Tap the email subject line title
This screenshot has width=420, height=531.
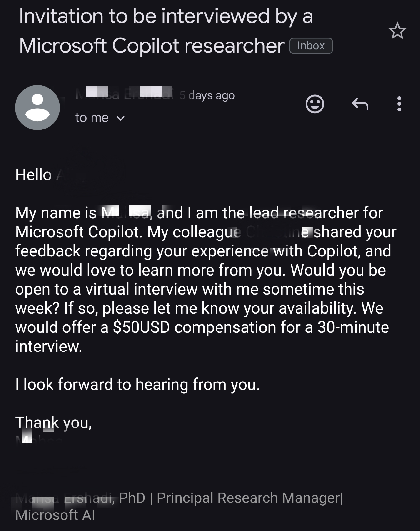coord(166,31)
